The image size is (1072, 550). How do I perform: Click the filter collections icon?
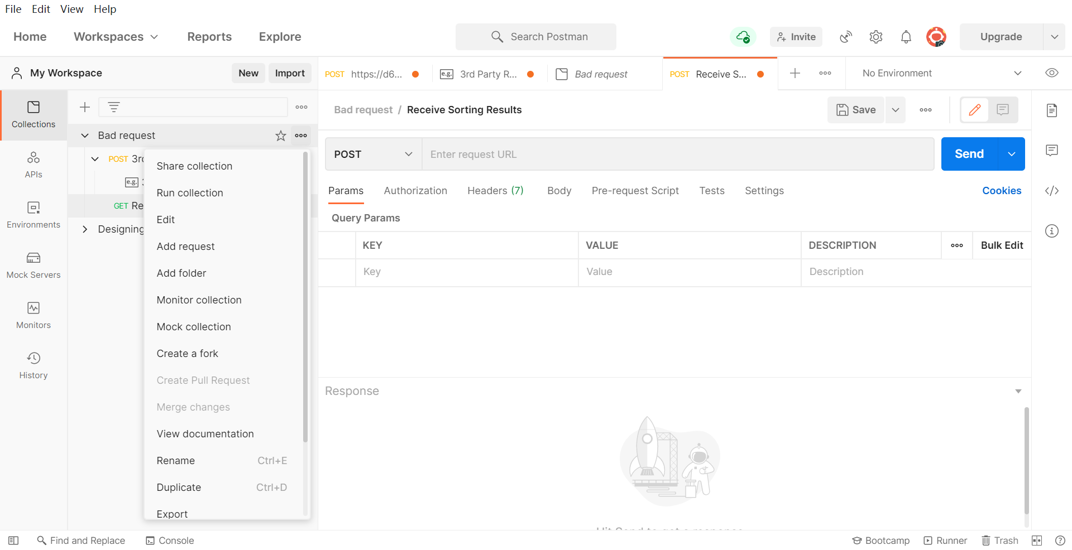114,107
